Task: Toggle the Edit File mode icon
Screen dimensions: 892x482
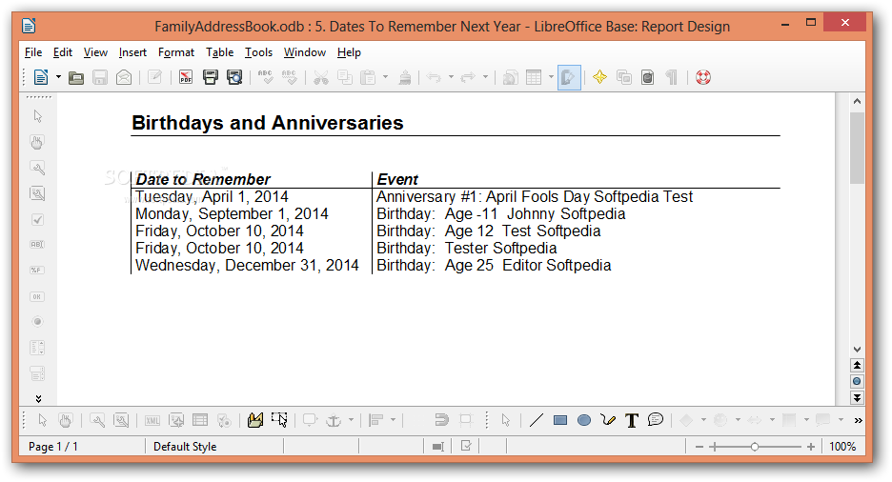Action: (x=154, y=77)
